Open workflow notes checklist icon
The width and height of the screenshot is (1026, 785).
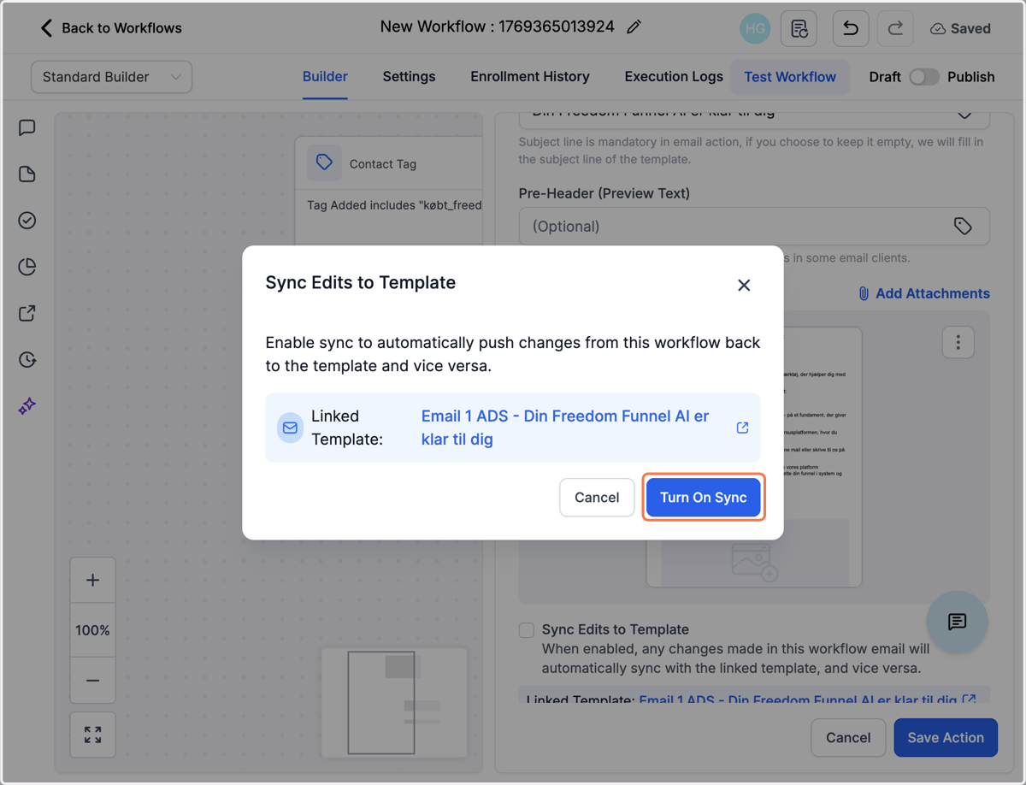799,28
